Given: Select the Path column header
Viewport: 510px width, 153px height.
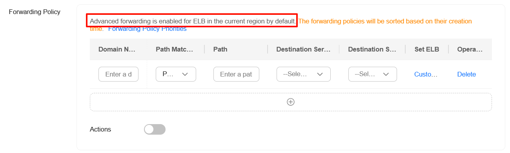Looking at the screenshot, I should (220, 49).
